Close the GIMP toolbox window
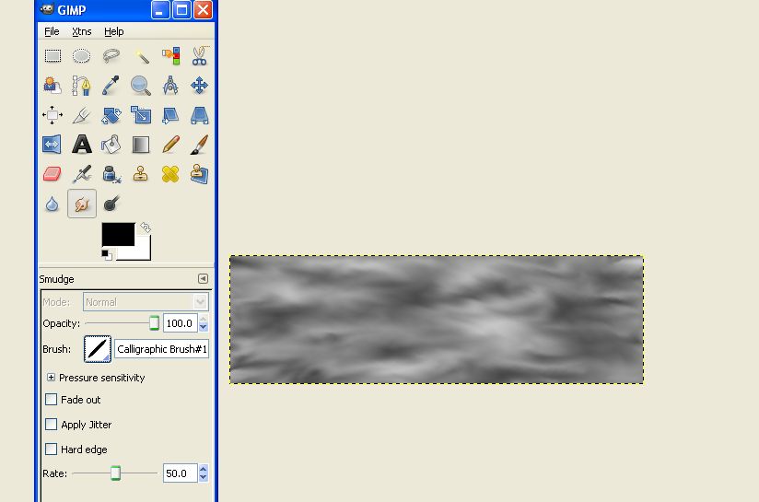The width and height of the screenshot is (759, 502). pyautogui.click(x=204, y=10)
